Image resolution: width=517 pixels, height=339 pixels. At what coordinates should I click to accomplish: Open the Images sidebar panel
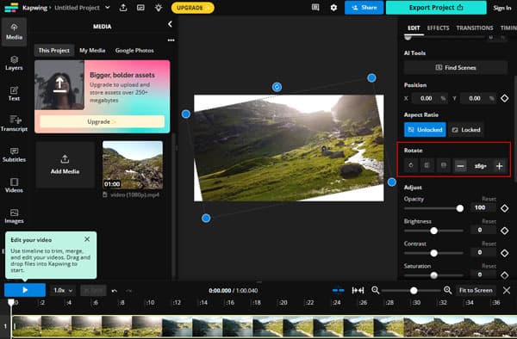(14, 216)
